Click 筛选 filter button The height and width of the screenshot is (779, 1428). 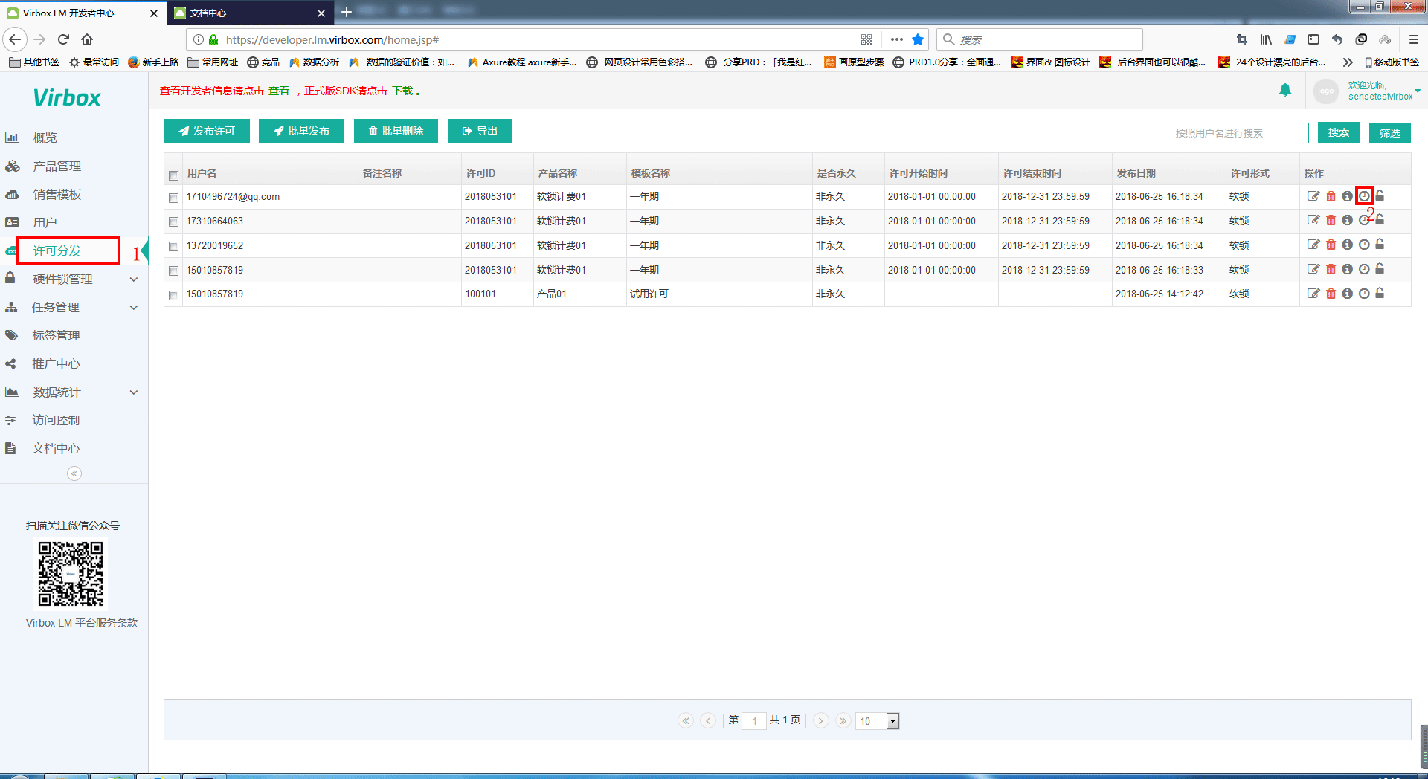(x=1390, y=132)
